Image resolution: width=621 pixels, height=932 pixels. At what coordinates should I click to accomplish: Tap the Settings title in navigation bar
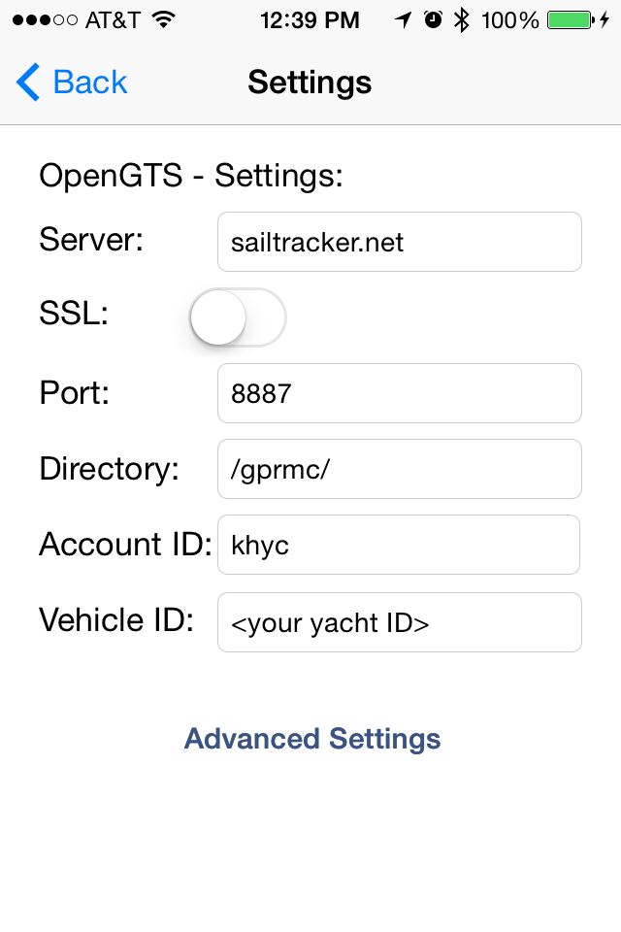(x=310, y=82)
